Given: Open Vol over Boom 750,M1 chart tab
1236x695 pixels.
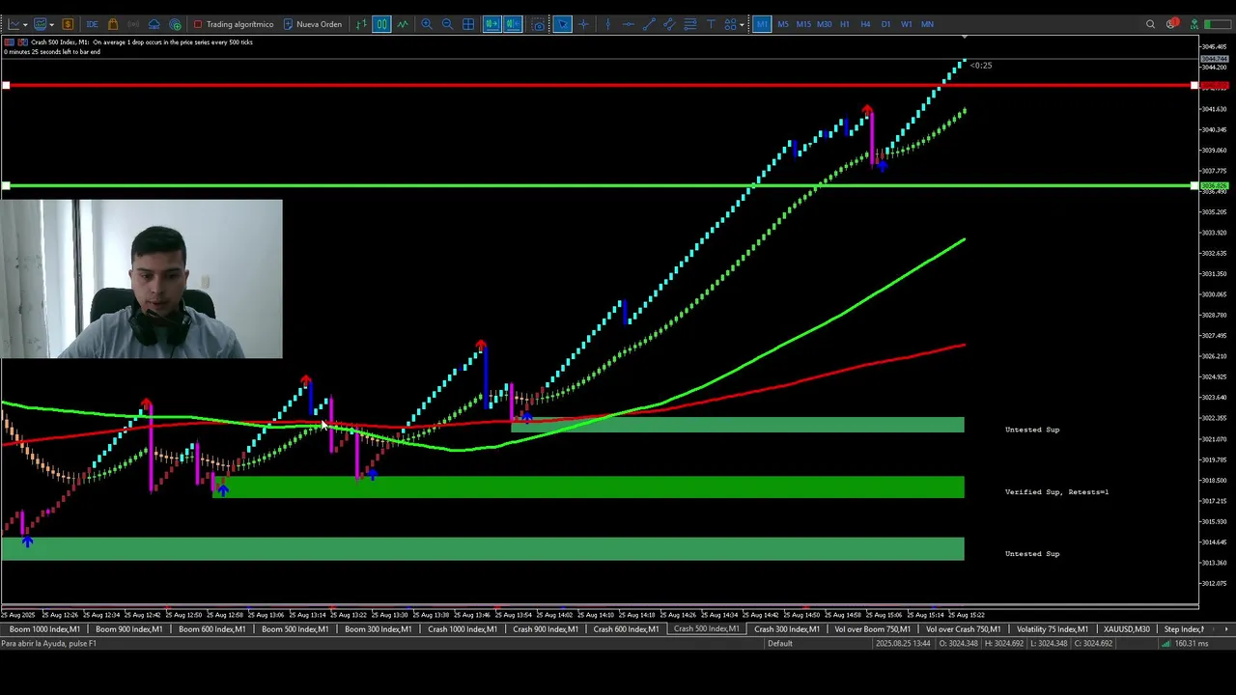Looking at the screenshot, I should click(x=872, y=629).
